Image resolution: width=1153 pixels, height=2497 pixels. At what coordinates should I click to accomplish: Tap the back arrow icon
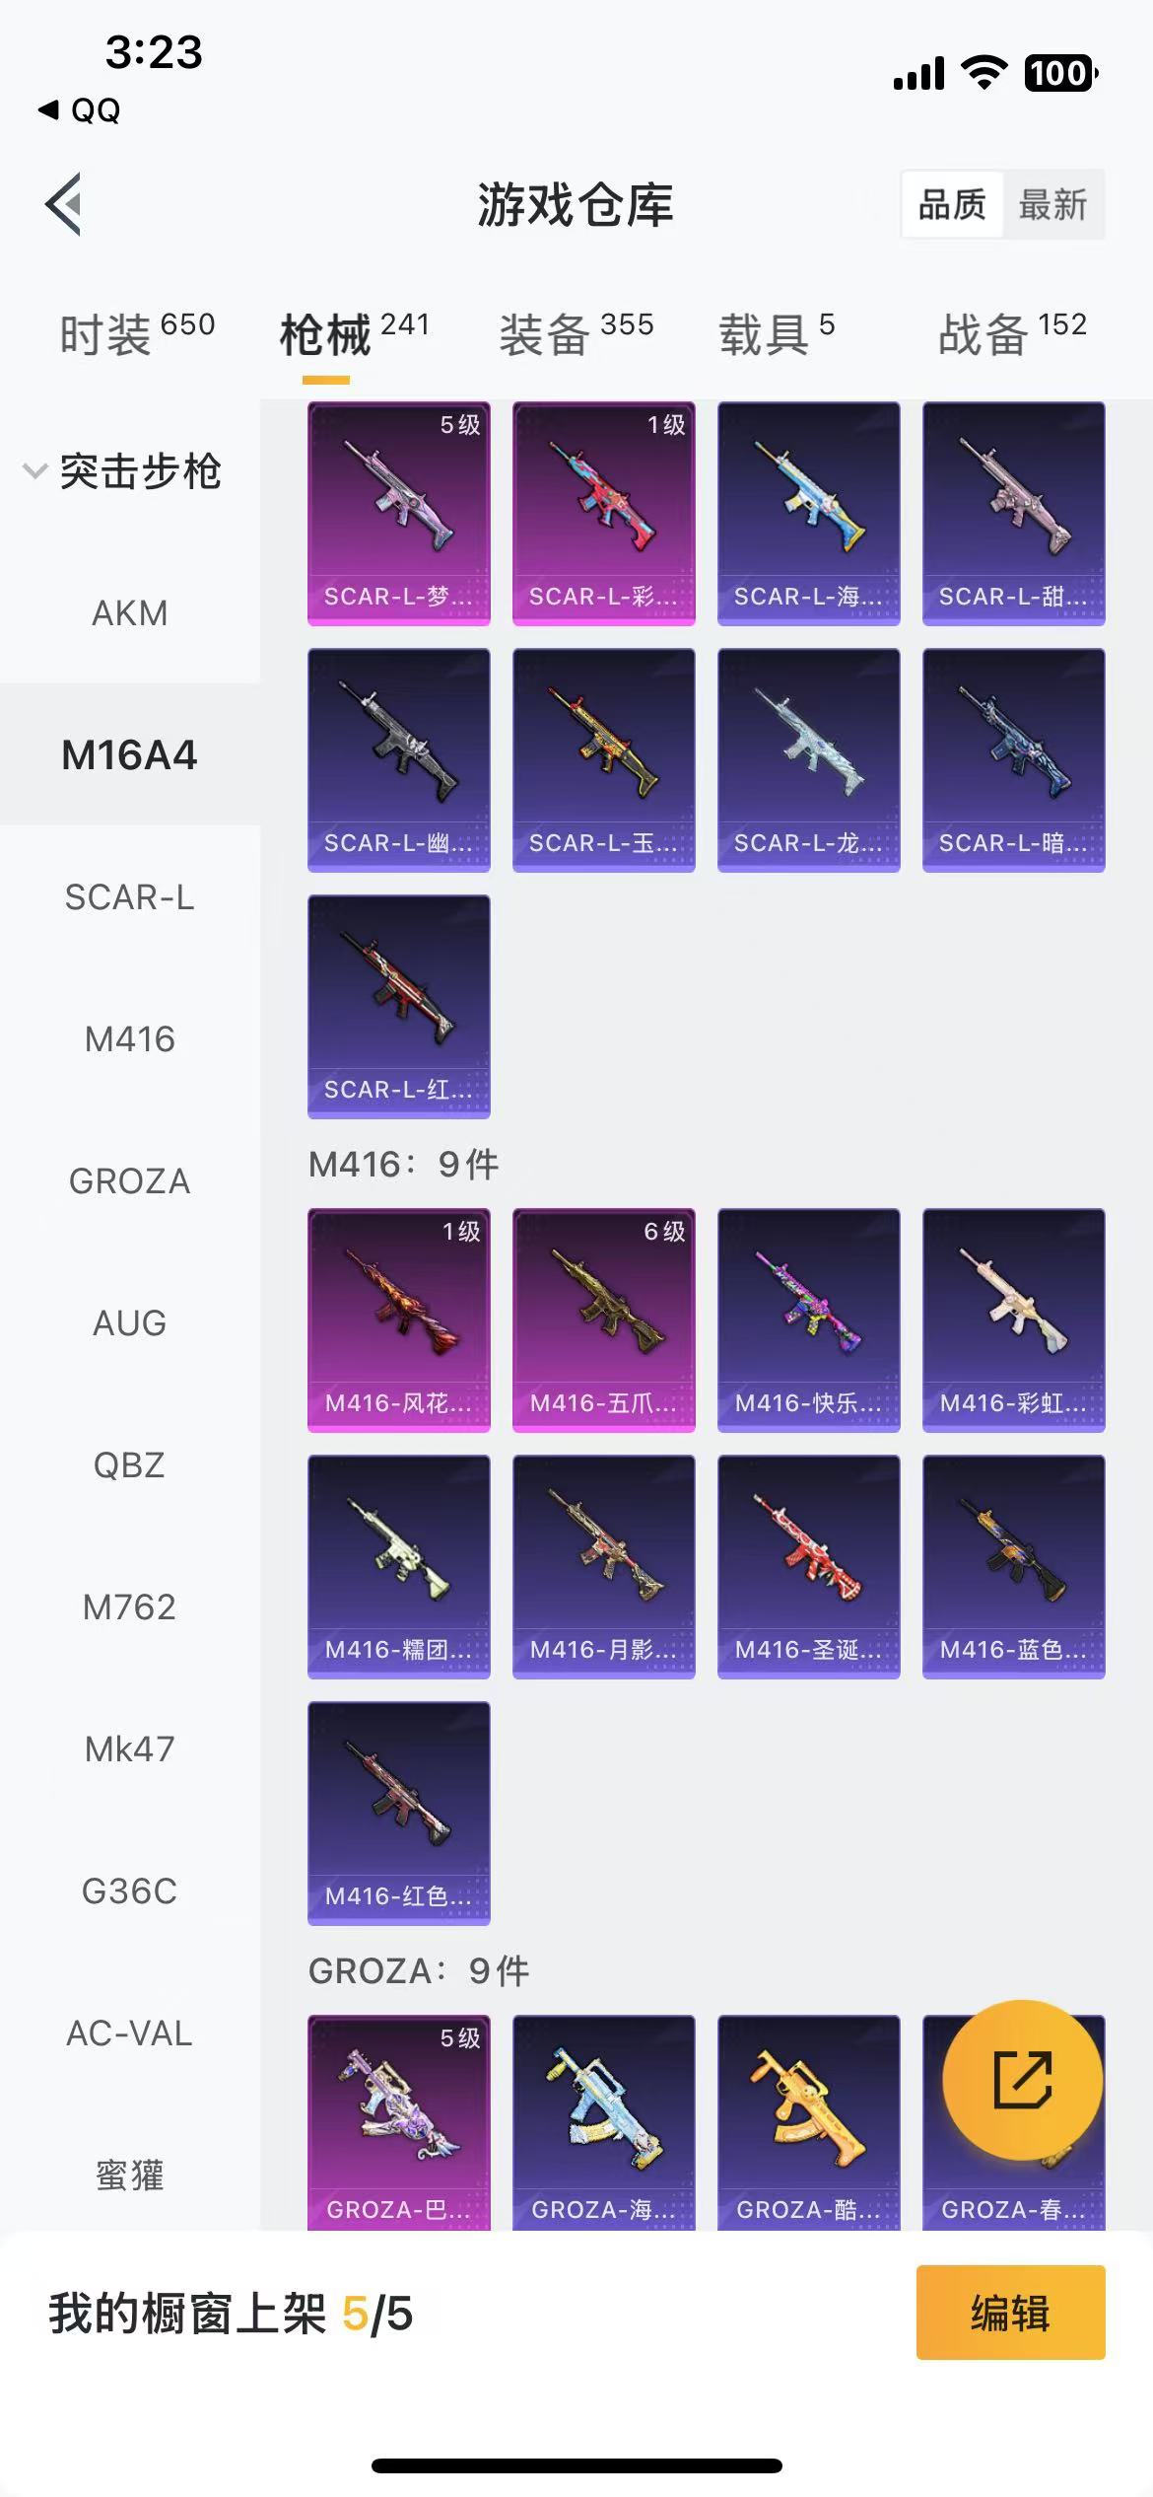pyautogui.click(x=64, y=204)
